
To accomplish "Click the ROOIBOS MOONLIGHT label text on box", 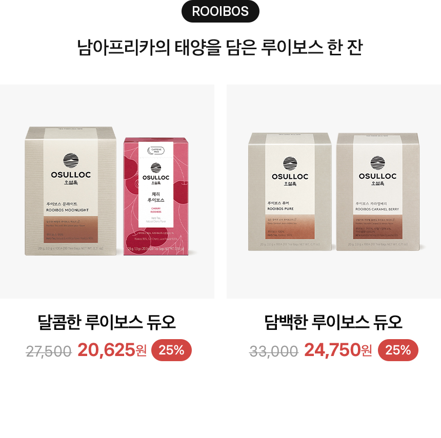I will 67,210.
